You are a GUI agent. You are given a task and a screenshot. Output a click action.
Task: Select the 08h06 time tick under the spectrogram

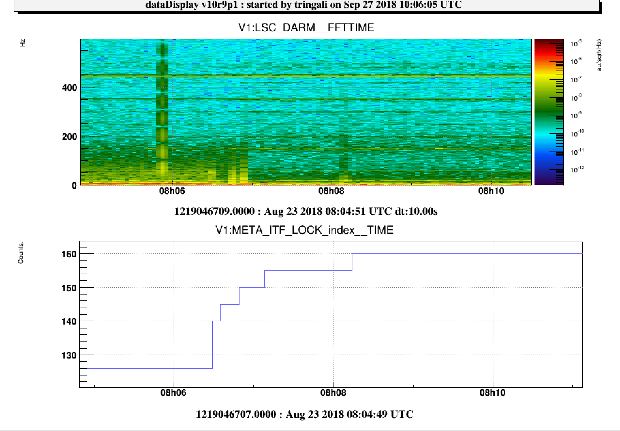coord(172,191)
